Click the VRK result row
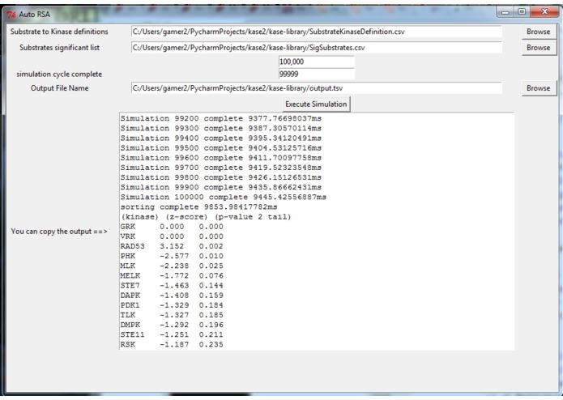563x400 pixels. (172, 236)
